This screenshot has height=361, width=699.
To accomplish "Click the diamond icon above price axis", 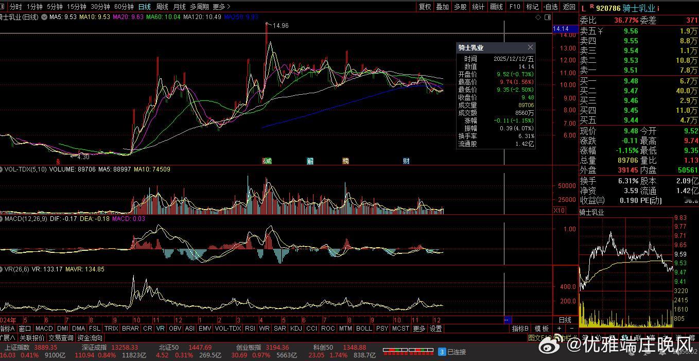I will coord(538,17).
